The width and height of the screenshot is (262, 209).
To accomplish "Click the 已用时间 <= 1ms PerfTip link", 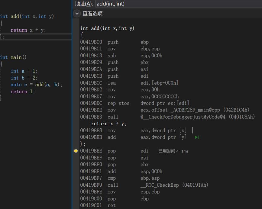I will tap(173, 151).
